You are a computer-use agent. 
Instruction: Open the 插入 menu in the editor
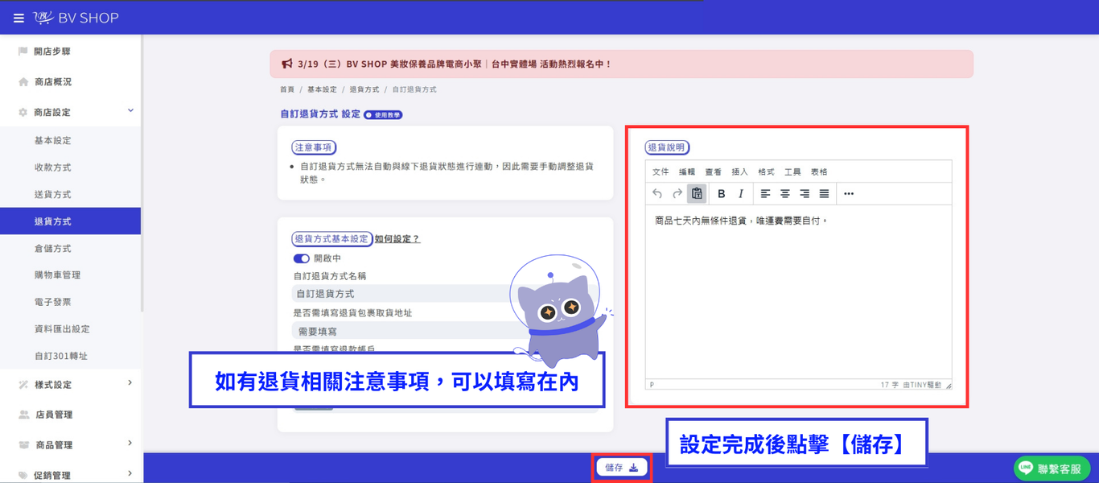[x=739, y=171]
